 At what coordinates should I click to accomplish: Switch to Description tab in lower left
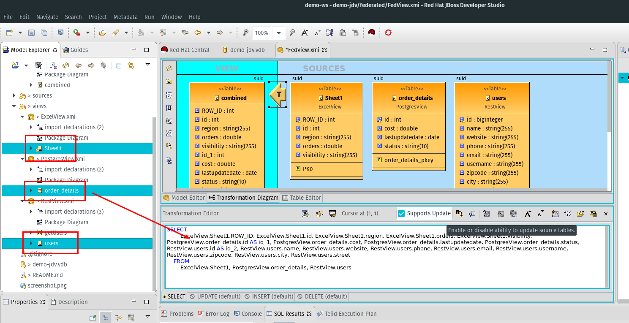pyautogui.click(x=69, y=302)
